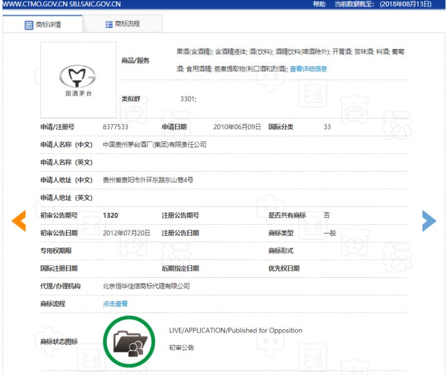Select agency name 北京恒华佳信商标代理有限公司

[146, 286]
